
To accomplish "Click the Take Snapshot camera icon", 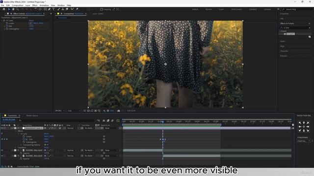I will pyautogui.click(x=119, y=111).
